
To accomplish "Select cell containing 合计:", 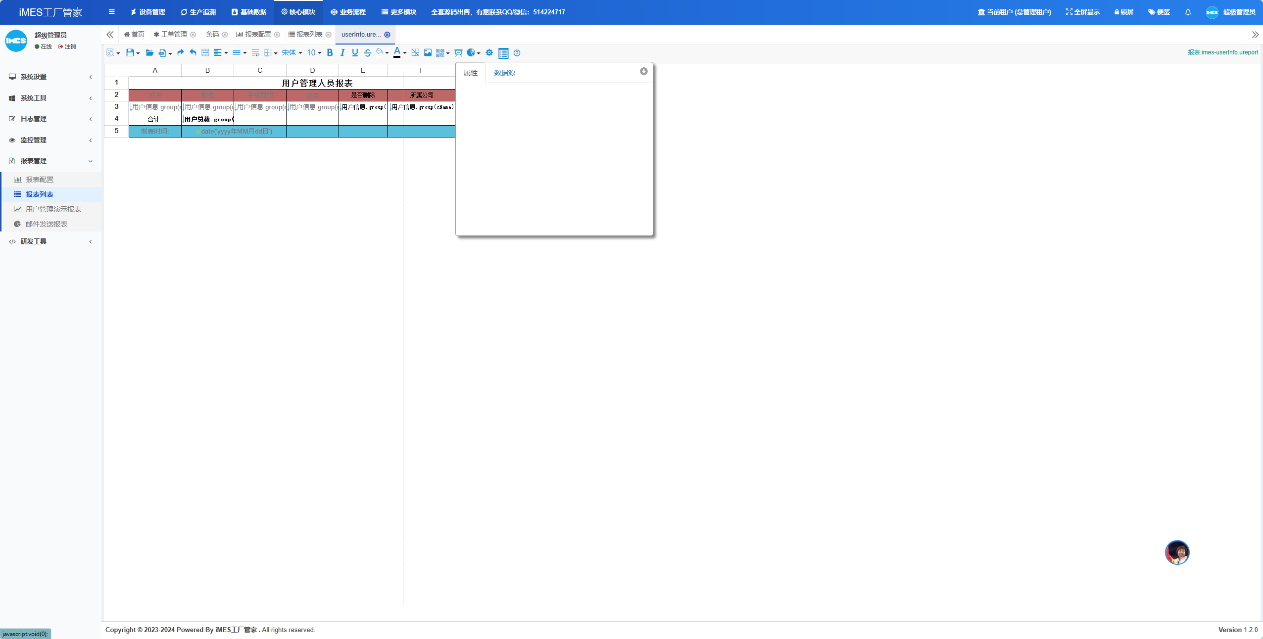I will [x=154, y=119].
